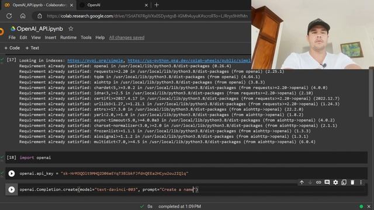The image size is (374, 210).
Task: Add a new Code cell
Action: [12, 48]
